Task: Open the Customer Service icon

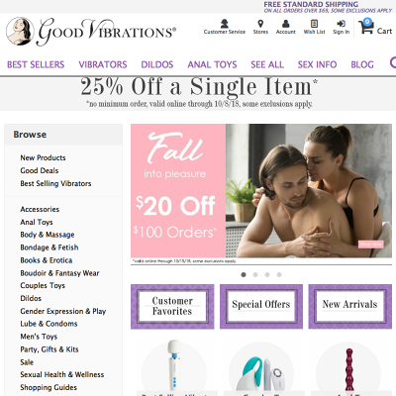Action: pos(225,24)
